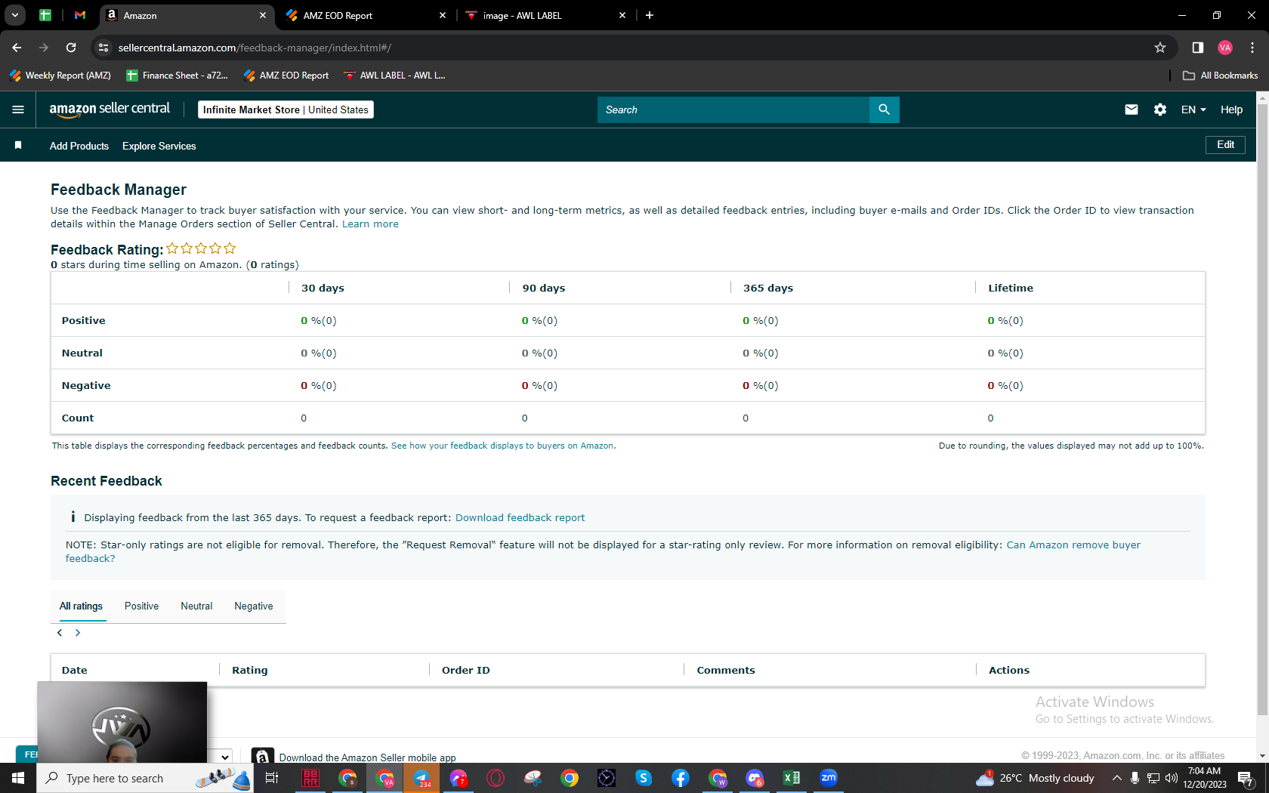Click the pinned Gmail tab
This screenshot has width=1269, height=793.
80,15
